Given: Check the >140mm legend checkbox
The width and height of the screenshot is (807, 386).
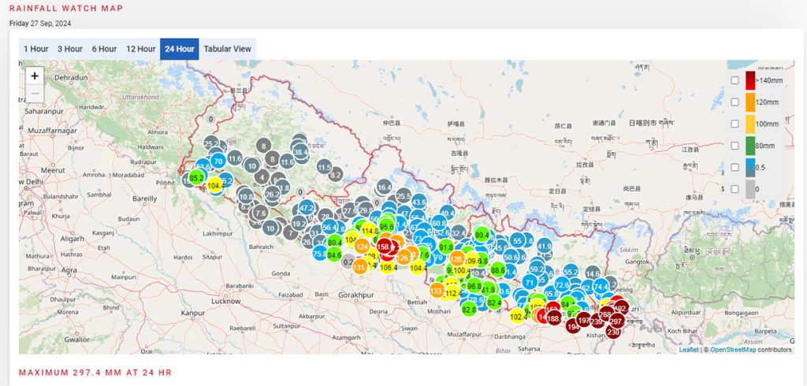Looking at the screenshot, I should 734,80.
